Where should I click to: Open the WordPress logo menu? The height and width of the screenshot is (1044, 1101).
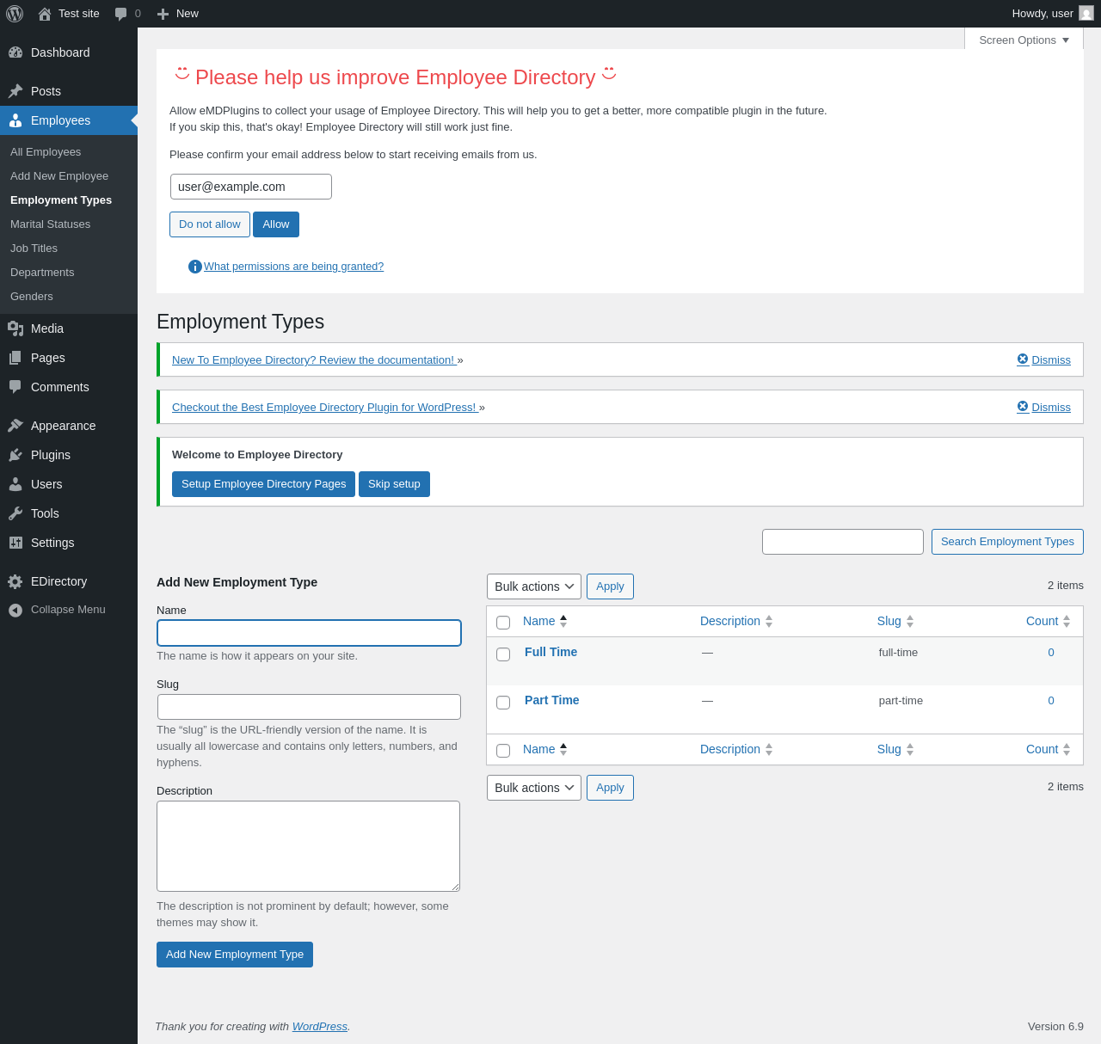pyautogui.click(x=15, y=14)
